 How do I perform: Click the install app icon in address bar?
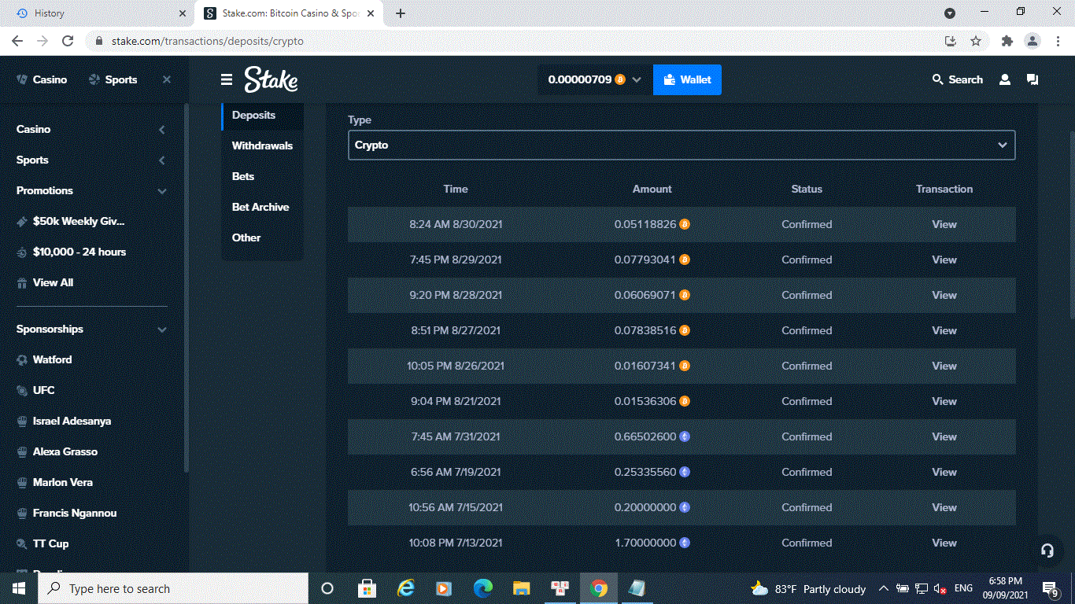(x=951, y=41)
